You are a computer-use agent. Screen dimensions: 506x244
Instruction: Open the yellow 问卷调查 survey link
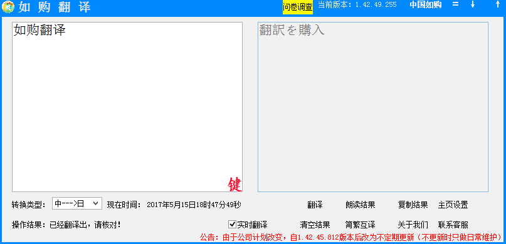(298, 8)
